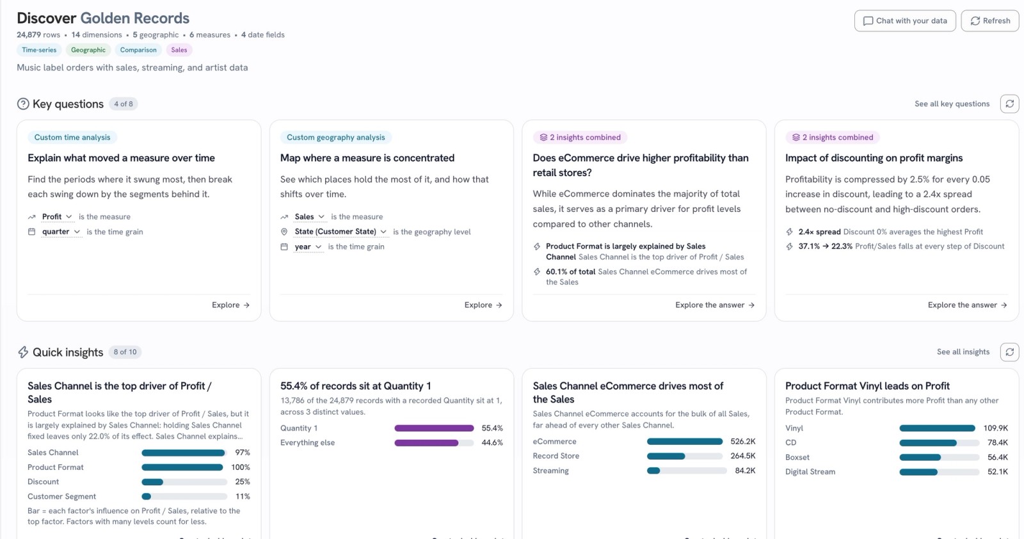Explore the answer for eCommerce profitability
1024x539 pixels.
pos(715,305)
